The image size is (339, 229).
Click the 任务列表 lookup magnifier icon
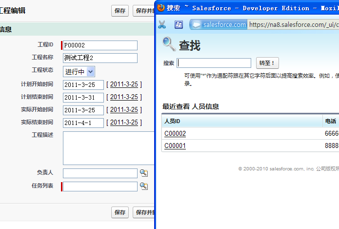pos(144,186)
